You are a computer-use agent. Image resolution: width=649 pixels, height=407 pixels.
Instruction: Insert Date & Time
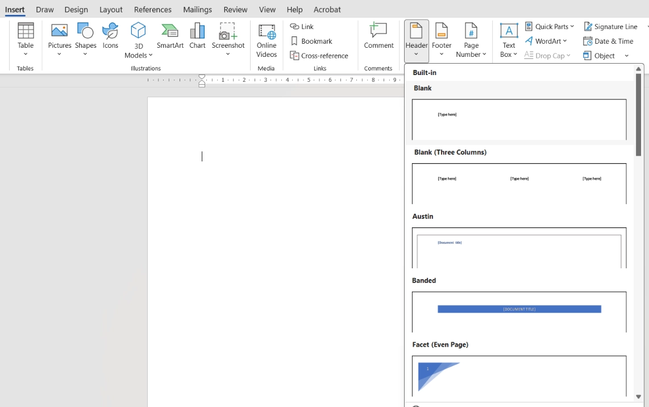coord(608,41)
